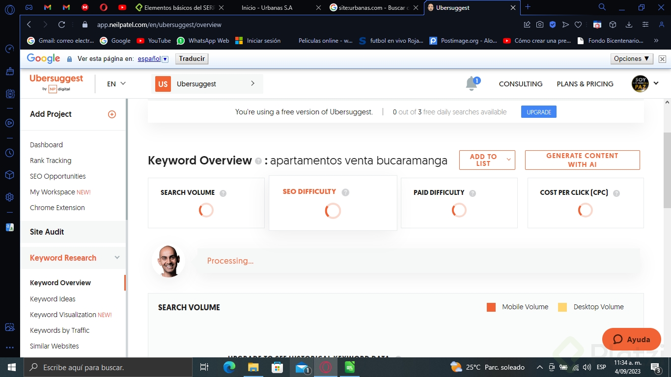Open the Dashboard sidebar item
The height and width of the screenshot is (377, 671).
[46, 145]
